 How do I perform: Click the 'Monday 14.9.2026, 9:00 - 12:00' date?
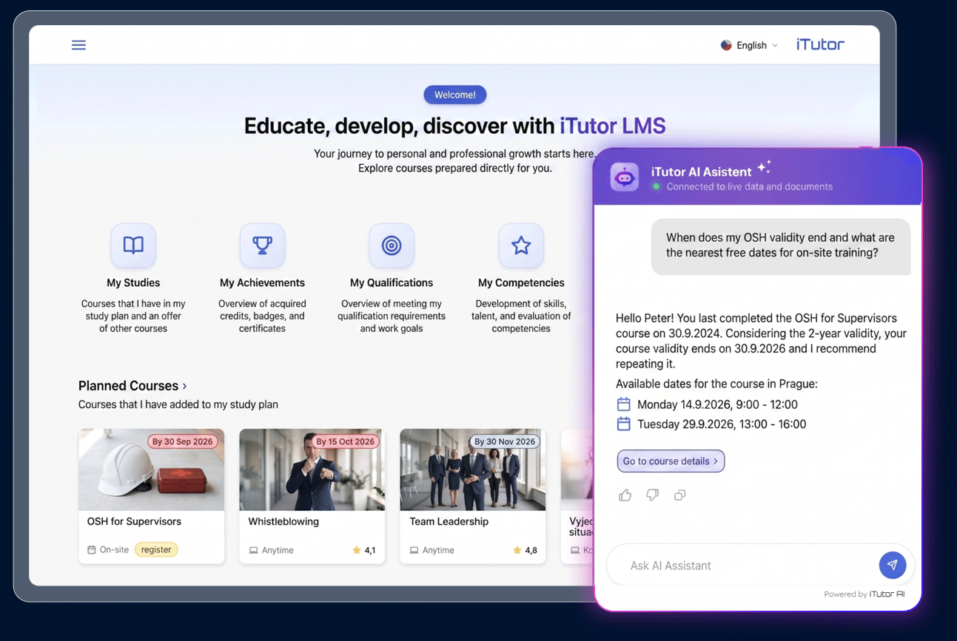click(x=717, y=404)
